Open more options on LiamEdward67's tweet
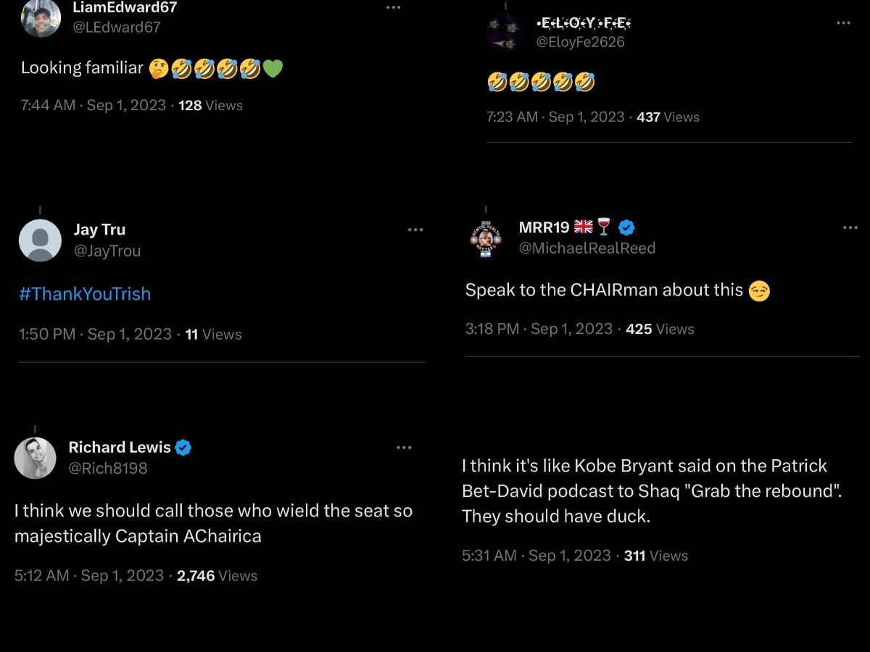The height and width of the screenshot is (652, 870). pos(393,7)
